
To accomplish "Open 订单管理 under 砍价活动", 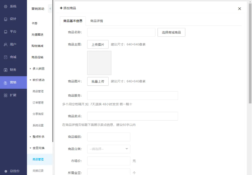I will tap(38, 103).
